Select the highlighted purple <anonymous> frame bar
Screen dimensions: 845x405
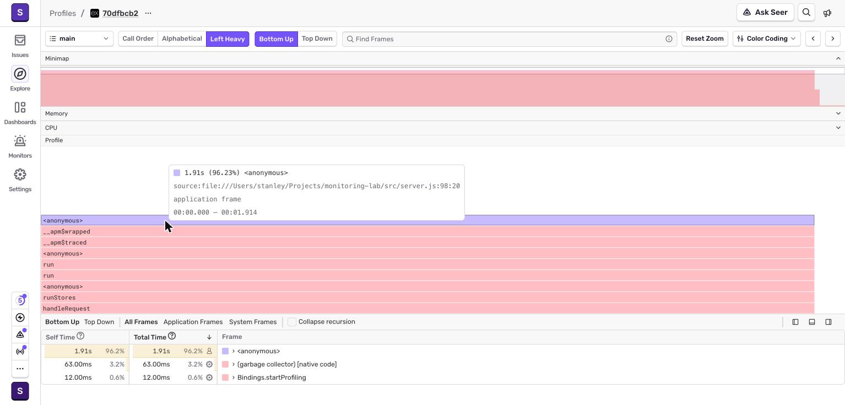coord(427,221)
